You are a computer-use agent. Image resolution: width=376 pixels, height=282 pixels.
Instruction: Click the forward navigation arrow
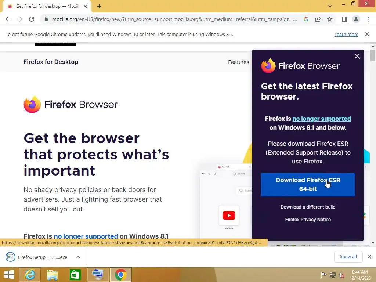(x=20, y=19)
